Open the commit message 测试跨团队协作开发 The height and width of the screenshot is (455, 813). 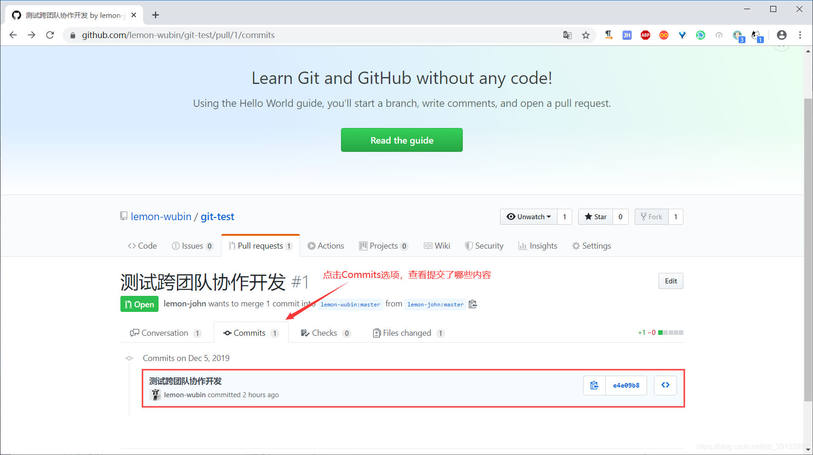click(x=185, y=381)
